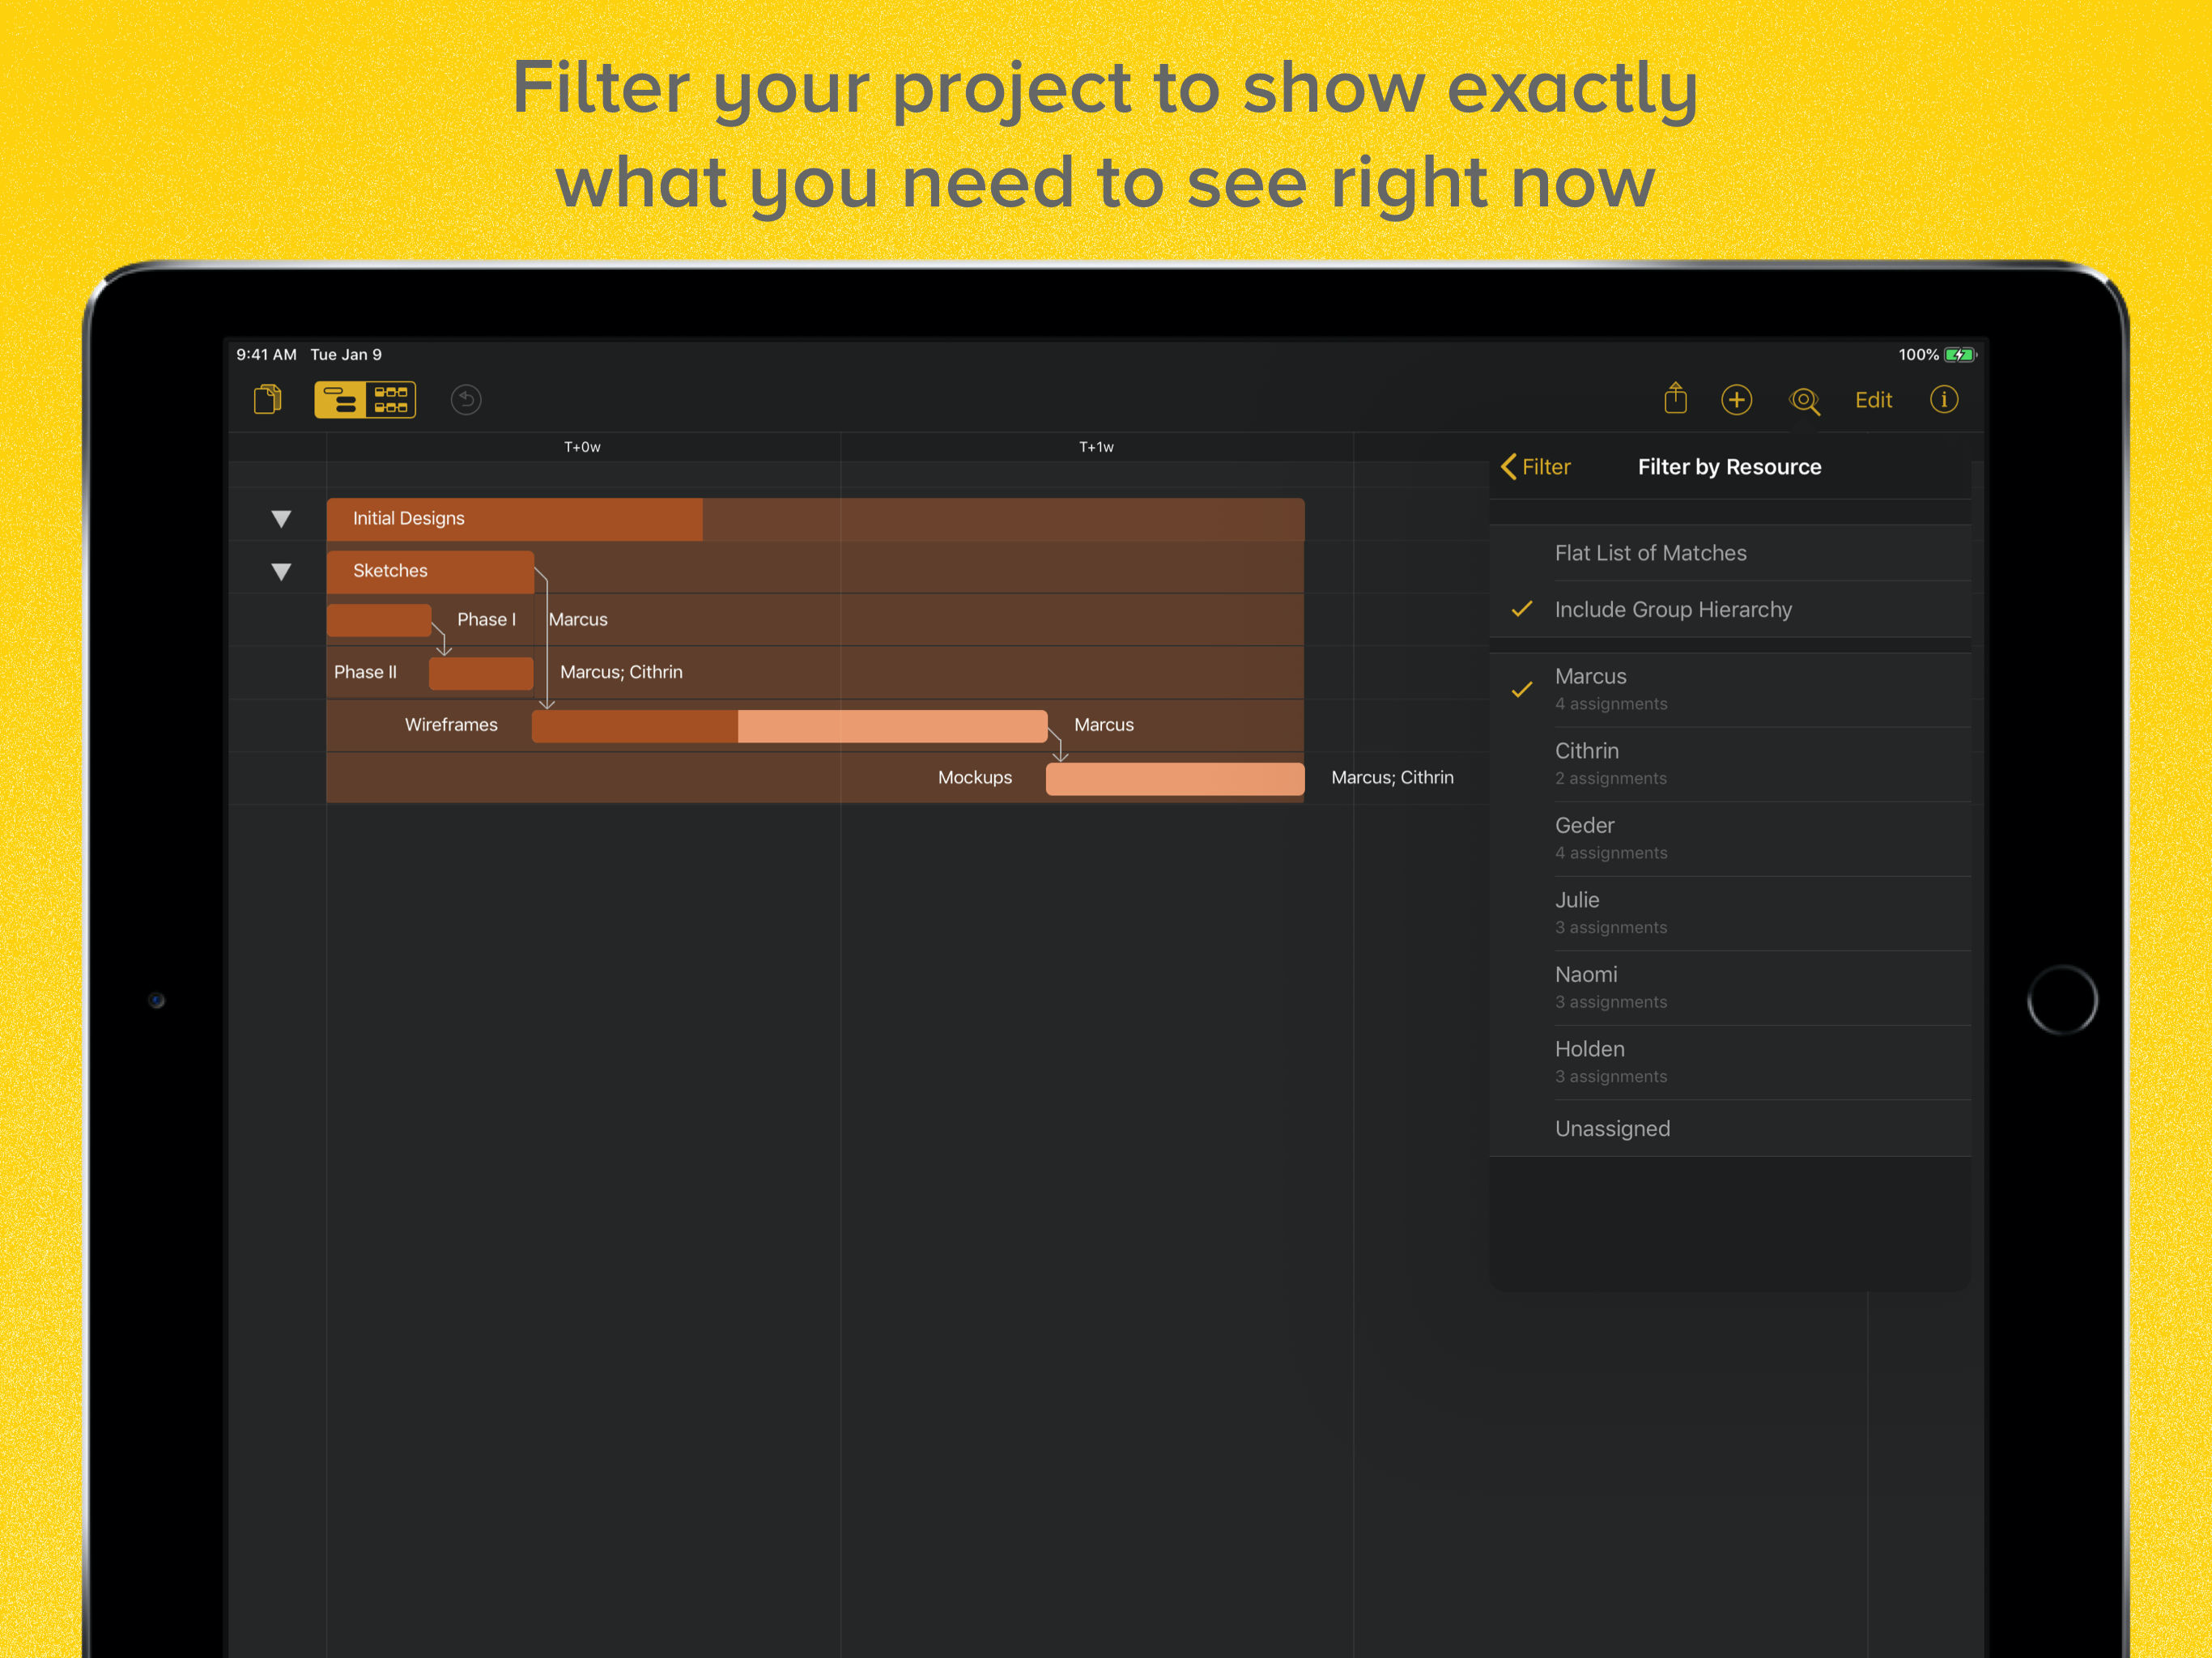Tap the filter view magnifier icon
This screenshot has width=2212, height=1658.
pos(1804,401)
